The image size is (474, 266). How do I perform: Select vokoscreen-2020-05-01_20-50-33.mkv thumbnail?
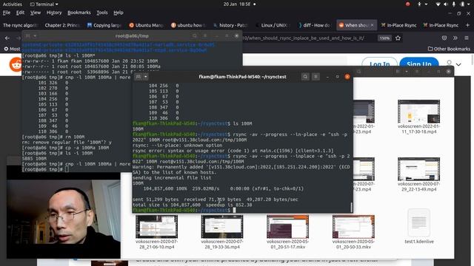click(x=353, y=227)
